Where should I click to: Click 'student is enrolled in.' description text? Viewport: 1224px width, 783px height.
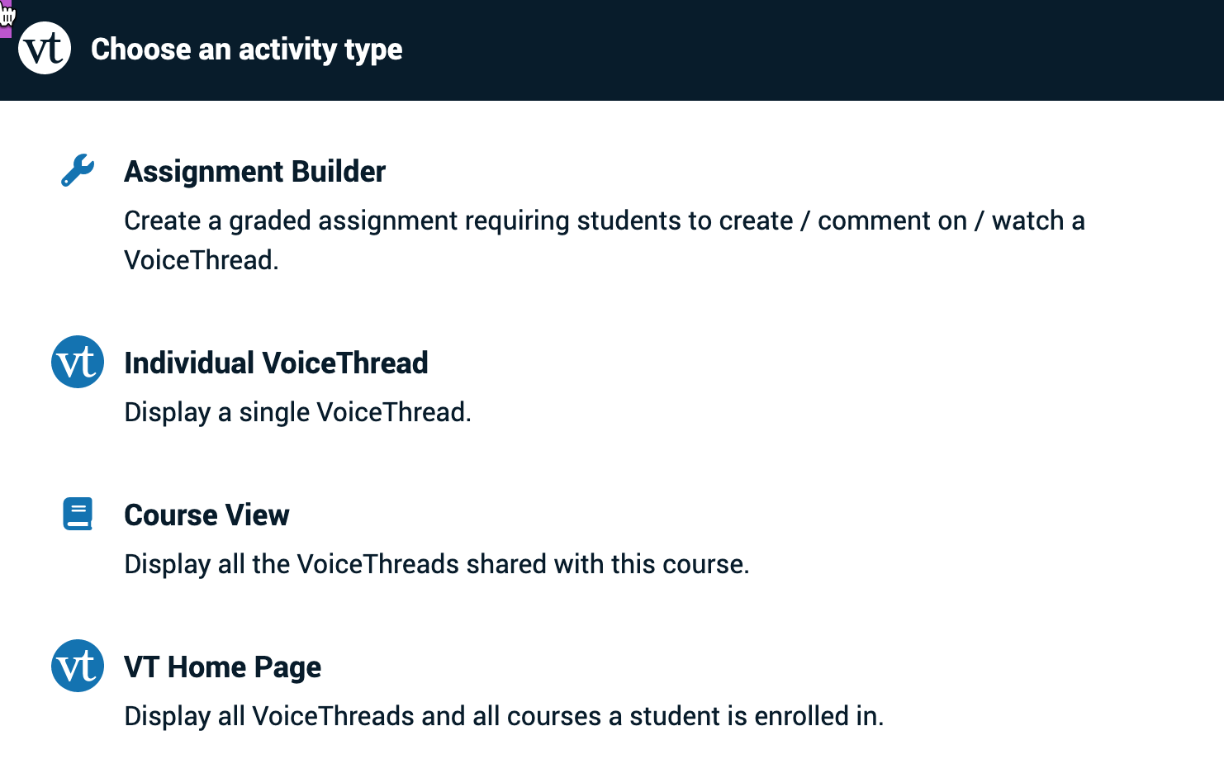[756, 716]
